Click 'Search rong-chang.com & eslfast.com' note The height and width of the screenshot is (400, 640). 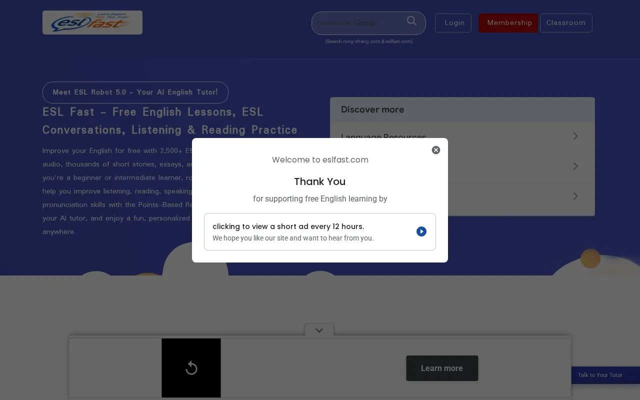coord(369,41)
